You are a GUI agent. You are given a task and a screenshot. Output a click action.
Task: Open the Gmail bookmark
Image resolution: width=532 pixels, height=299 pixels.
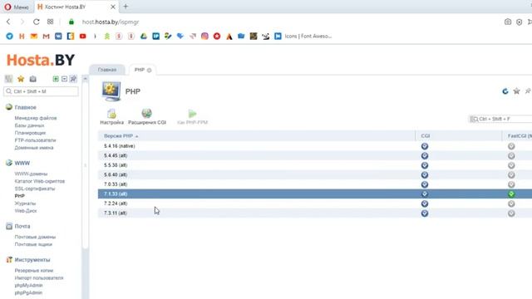click(47, 37)
